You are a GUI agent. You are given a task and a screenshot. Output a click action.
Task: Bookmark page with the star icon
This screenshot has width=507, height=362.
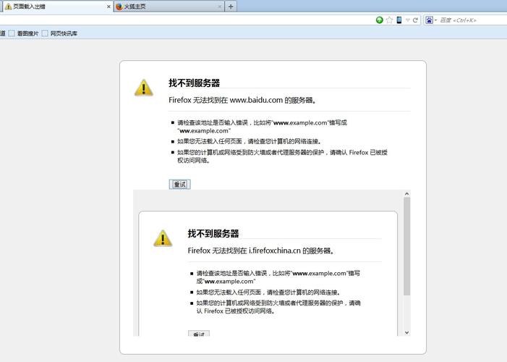coord(390,20)
